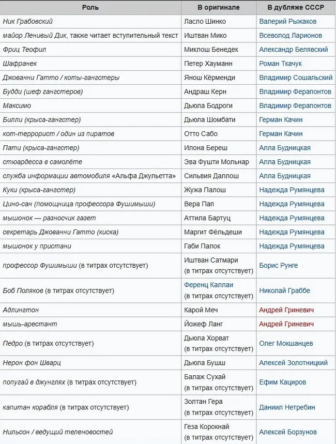Open red link Андрей Гриневич in Адлингтон row
Viewport: 336px width, 444px height.
tap(286, 310)
